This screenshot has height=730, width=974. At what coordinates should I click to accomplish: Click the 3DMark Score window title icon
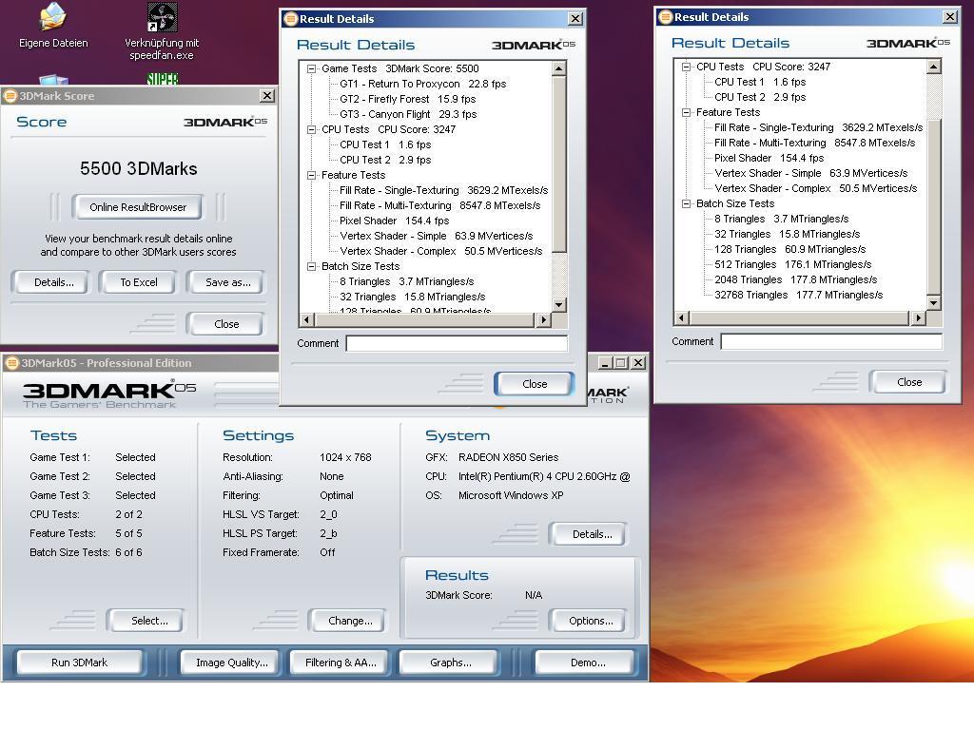(x=10, y=96)
